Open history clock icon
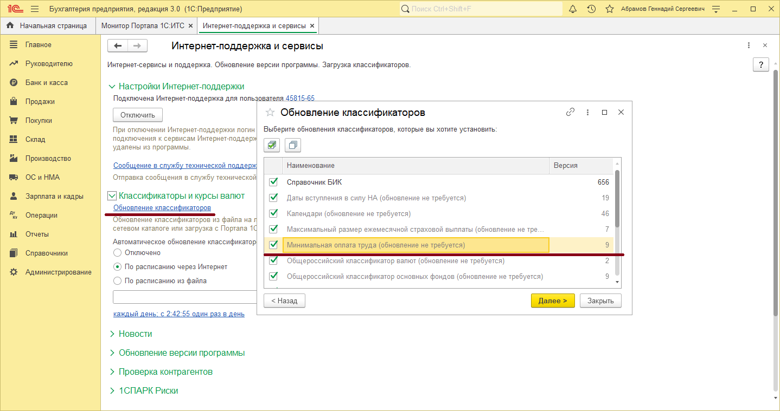This screenshot has width=780, height=411. pyautogui.click(x=591, y=9)
